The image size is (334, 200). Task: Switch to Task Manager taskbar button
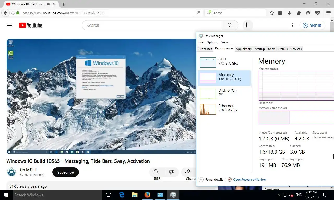click(173, 195)
